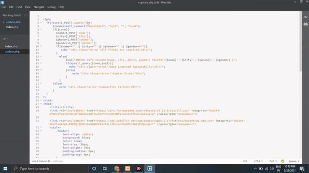
Task: Click the ENG IN language indicator
Action: tap(278, 169)
